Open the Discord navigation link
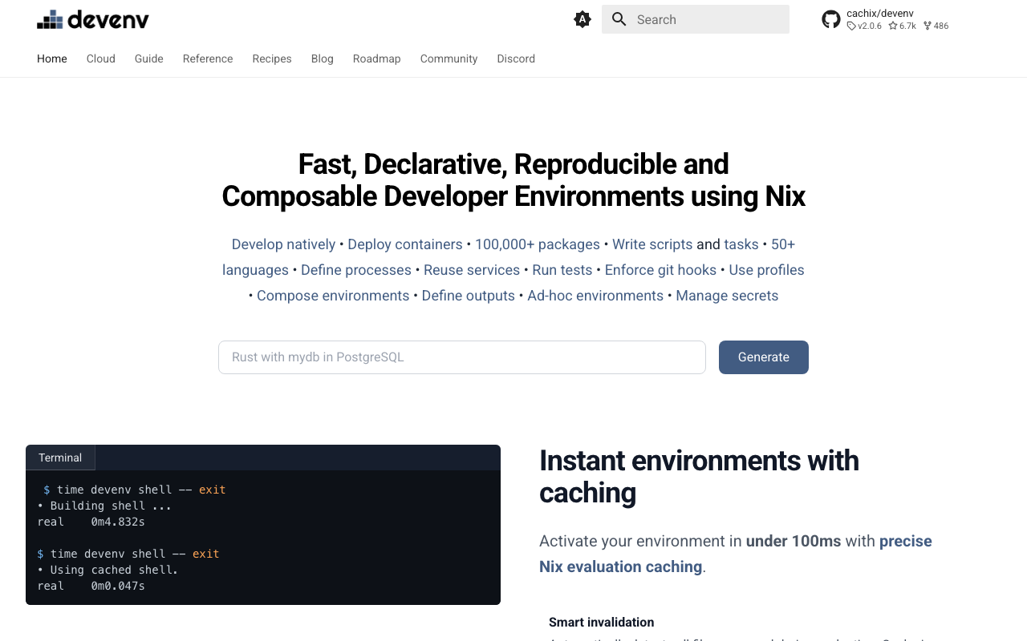 pos(516,58)
